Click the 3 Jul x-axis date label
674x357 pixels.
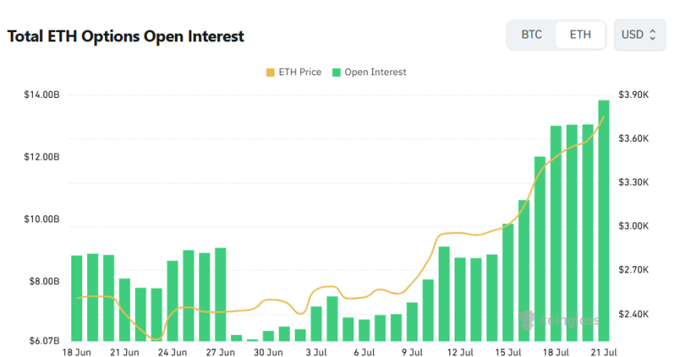[317, 352]
